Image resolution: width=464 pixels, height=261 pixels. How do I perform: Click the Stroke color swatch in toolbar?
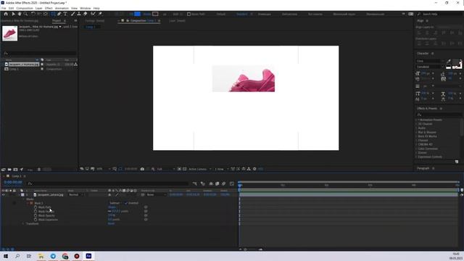click(155, 14)
